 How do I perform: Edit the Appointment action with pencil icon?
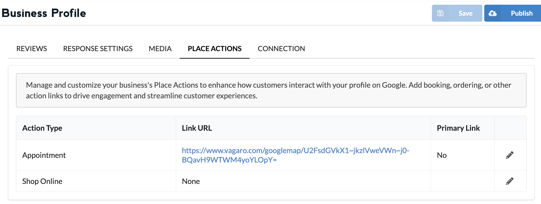click(x=510, y=155)
